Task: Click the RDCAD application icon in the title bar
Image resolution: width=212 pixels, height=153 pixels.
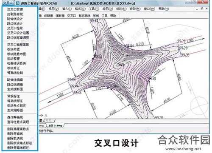Action: [x=18, y=3]
